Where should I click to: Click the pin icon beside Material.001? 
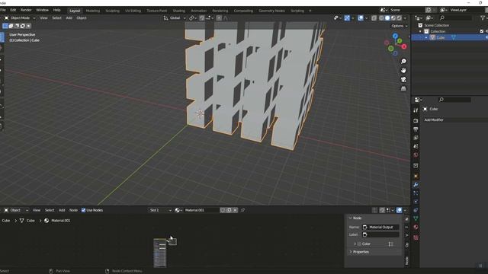point(242,210)
